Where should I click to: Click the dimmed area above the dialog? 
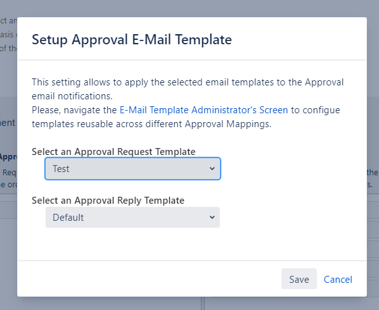click(x=189, y=8)
